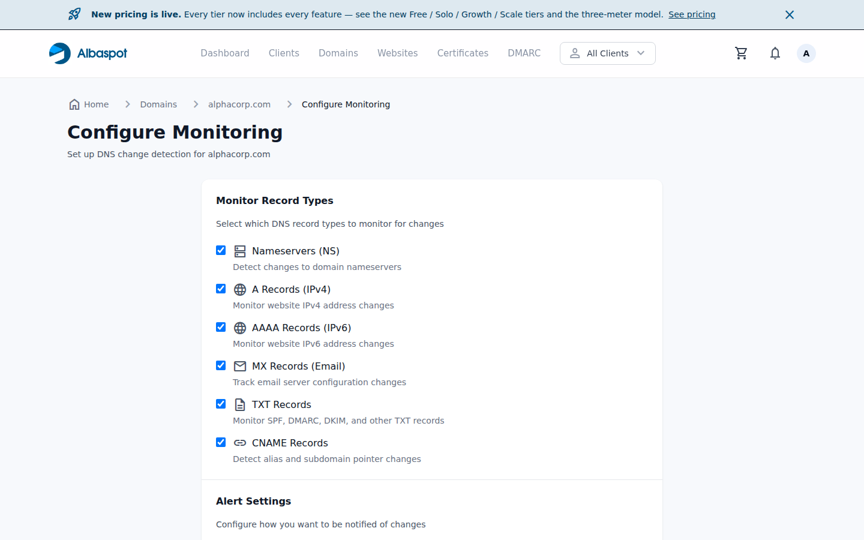Viewport: 864px width, 540px height.
Task: Click the rocket icon in the announcement banner
Action: coord(74,14)
